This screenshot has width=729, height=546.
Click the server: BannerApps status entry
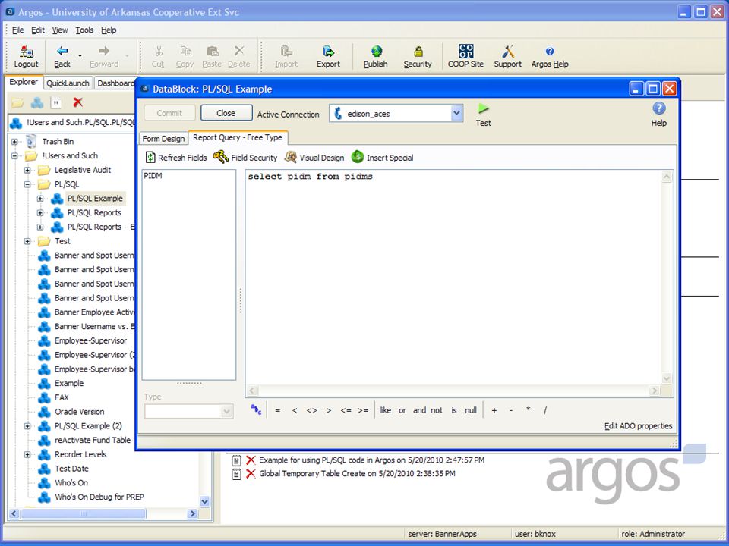442,534
